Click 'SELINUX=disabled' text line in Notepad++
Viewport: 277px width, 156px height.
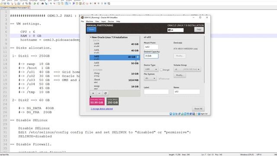point(35,136)
